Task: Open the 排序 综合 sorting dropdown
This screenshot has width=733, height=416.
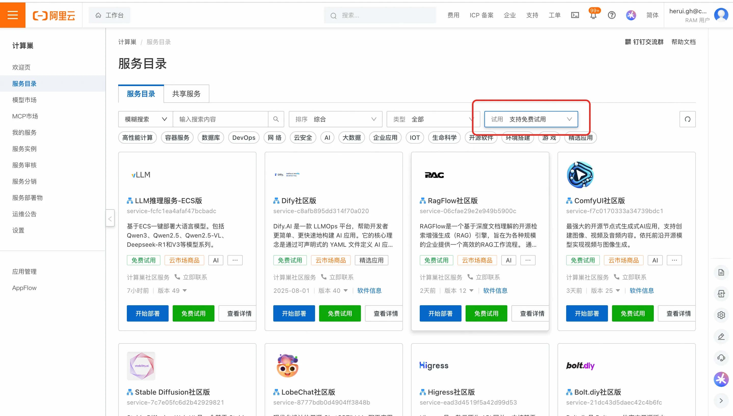Action: (x=335, y=119)
